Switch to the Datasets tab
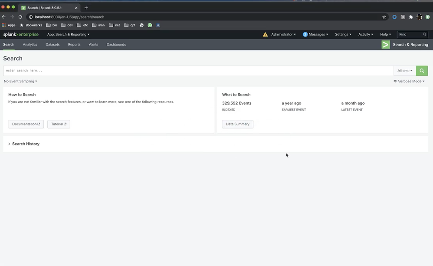The height and width of the screenshot is (266, 433). (x=52, y=44)
